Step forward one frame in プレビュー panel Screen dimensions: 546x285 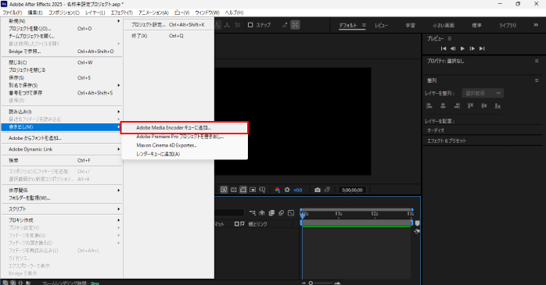(472, 48)
